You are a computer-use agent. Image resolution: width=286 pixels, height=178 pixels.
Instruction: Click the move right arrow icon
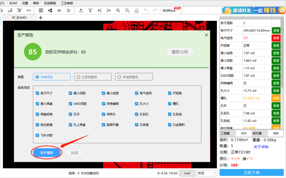click(109, 10)
